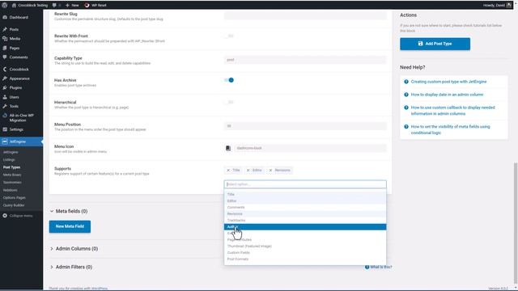Click the Dashboard gauge icon
This screenshot has width=518, height=291.
click(x=5, y=17)
